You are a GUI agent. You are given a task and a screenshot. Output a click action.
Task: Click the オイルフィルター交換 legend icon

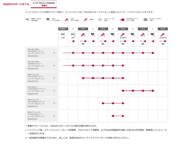pyautogui.click(x=146, y=20)
